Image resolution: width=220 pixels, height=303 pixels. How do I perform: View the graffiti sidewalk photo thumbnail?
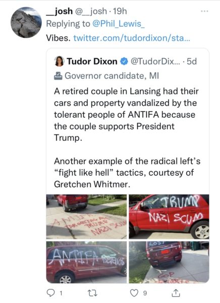[x=86, y=217]
